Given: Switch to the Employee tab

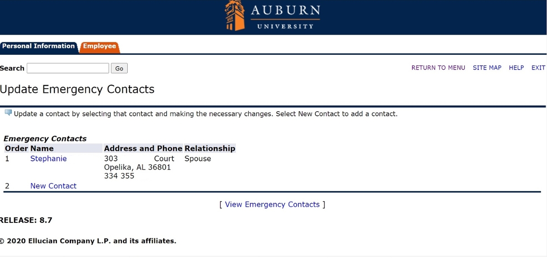Looking at the screenshot, I should [x=99, y=46].
